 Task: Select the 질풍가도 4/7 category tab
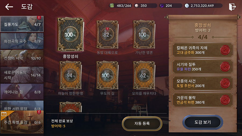coord(22,24)
